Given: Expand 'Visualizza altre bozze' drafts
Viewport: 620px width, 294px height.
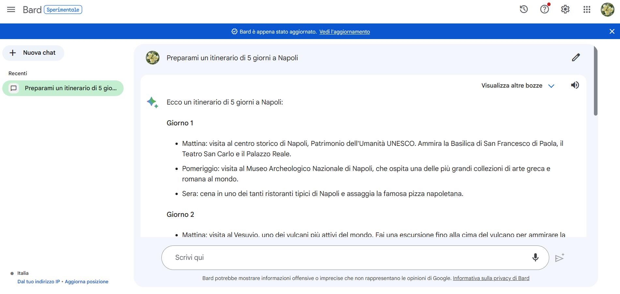Looking at the screenshot, I should tap(518, 86).
